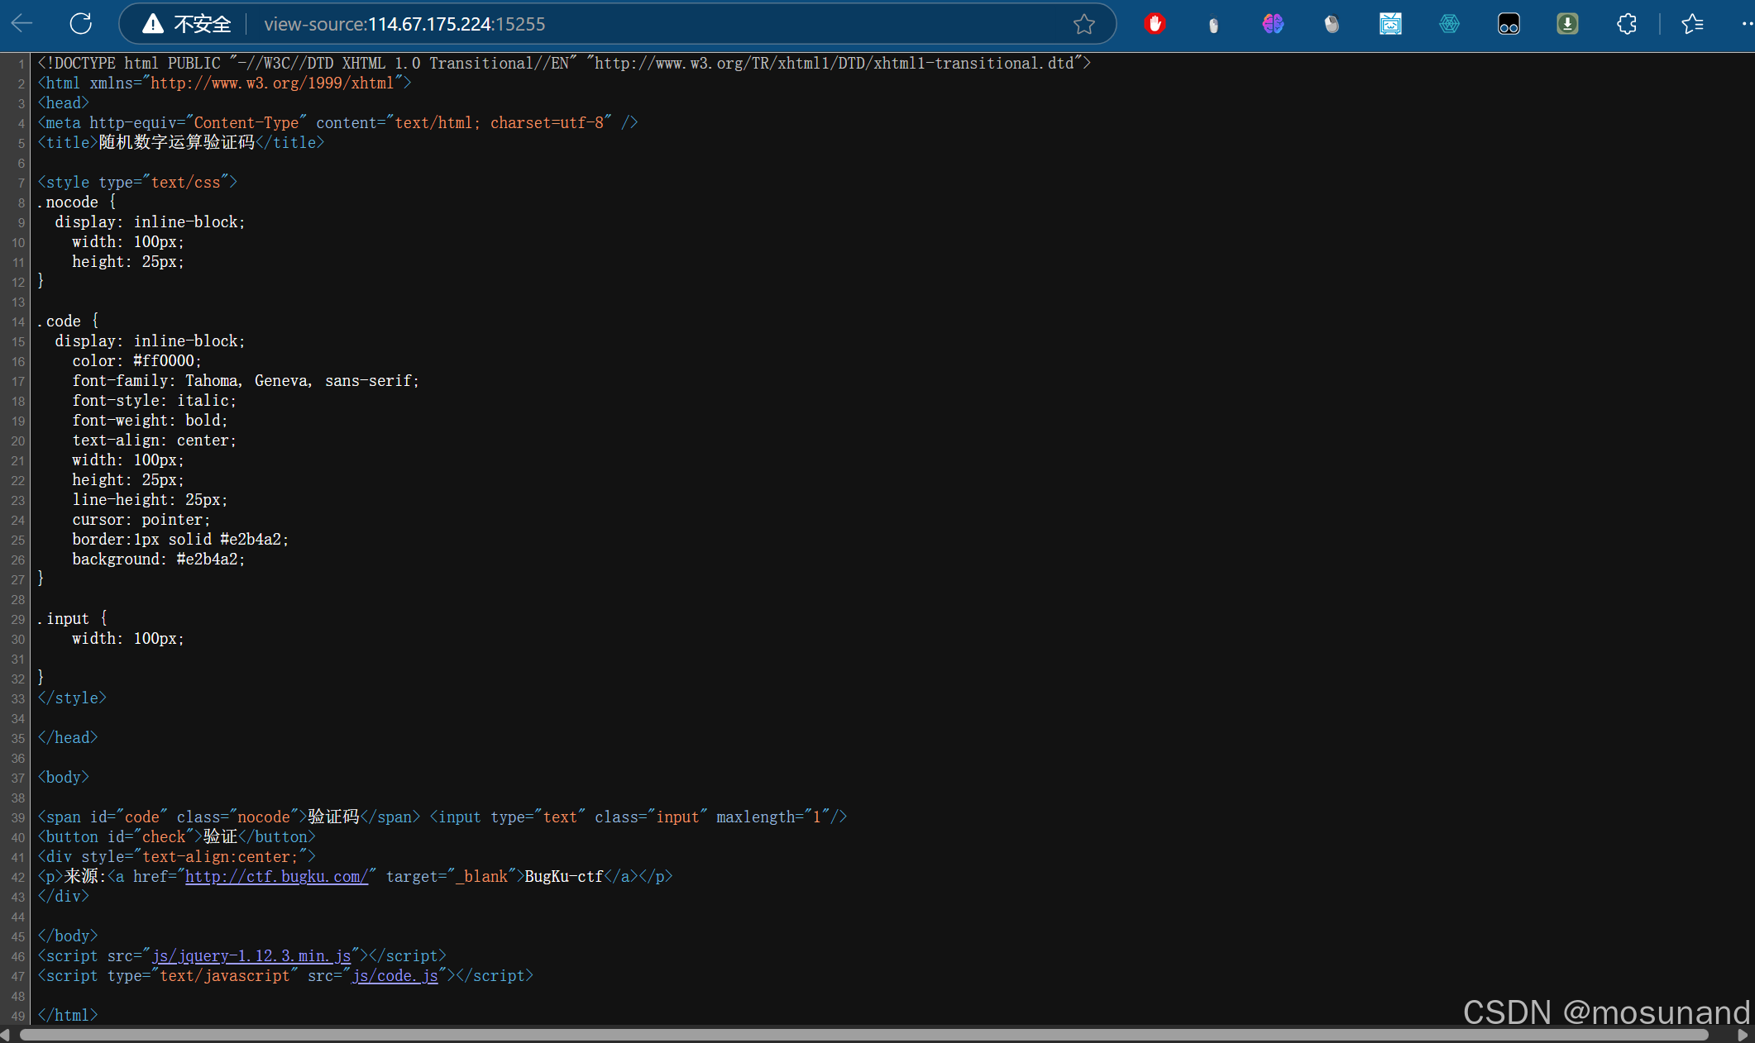Click the green download extension icon
1755x1043 pixels.
pos(1567,24)
